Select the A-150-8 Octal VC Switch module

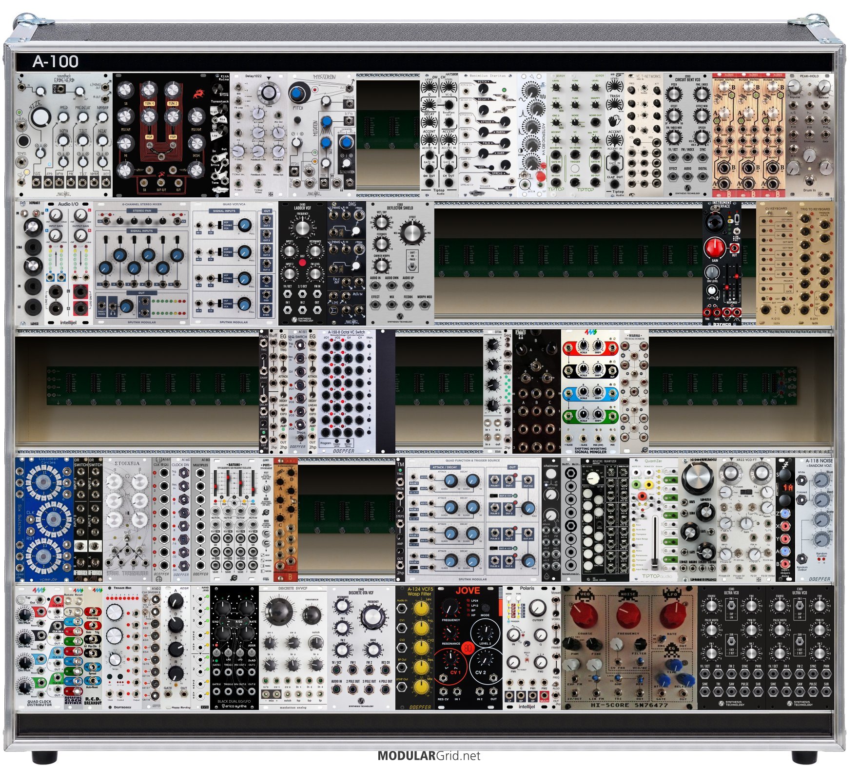pyautogui.click(x=347, y=391)
